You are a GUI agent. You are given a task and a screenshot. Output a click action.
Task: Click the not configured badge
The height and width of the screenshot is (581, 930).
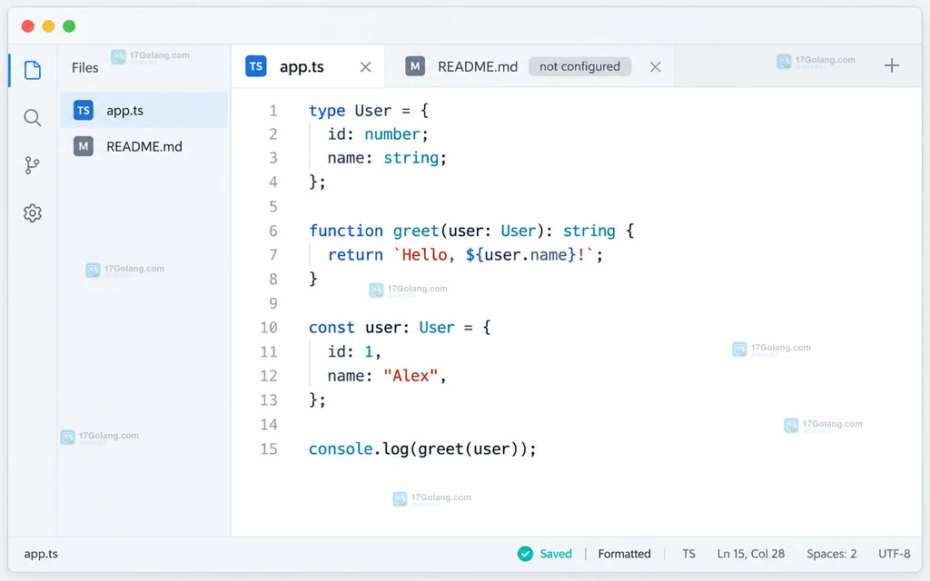click(579, 66)
